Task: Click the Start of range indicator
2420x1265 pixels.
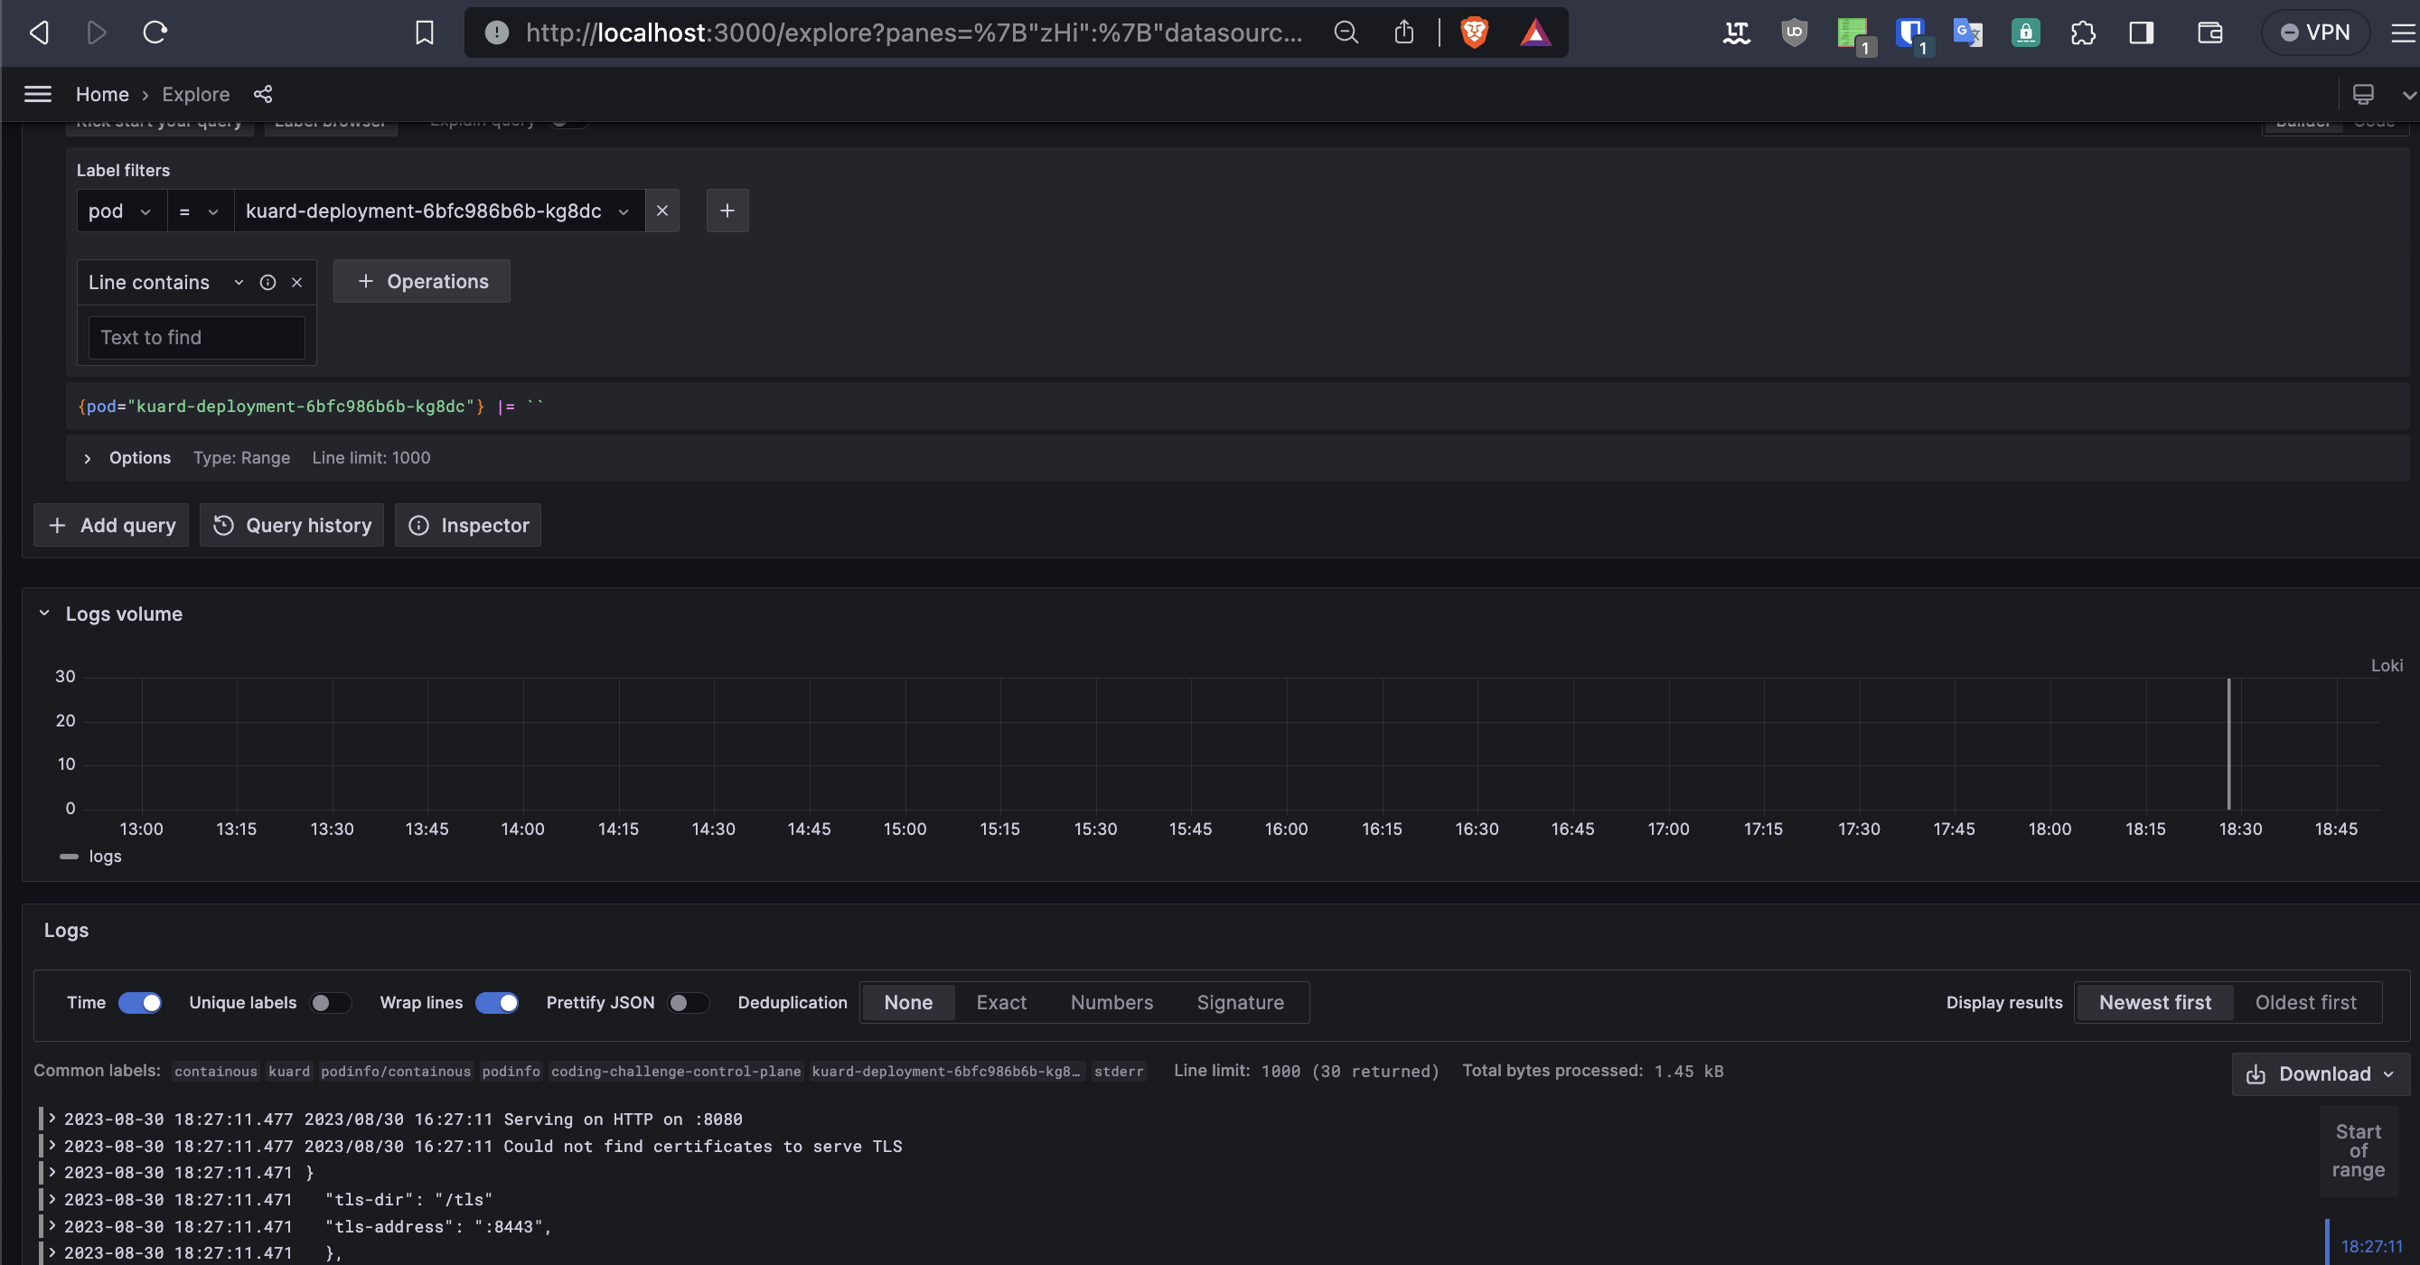Action: click(x=2358, y=1150)
